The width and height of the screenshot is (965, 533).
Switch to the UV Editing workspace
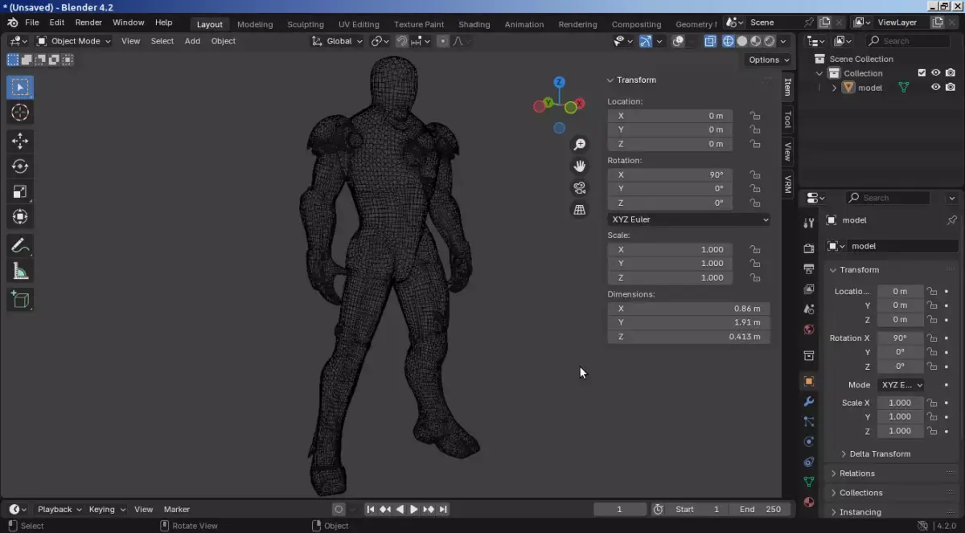click(359, 24)
